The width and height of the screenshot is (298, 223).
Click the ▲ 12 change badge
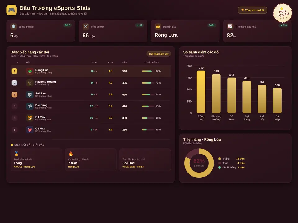[x=139, y=25]
